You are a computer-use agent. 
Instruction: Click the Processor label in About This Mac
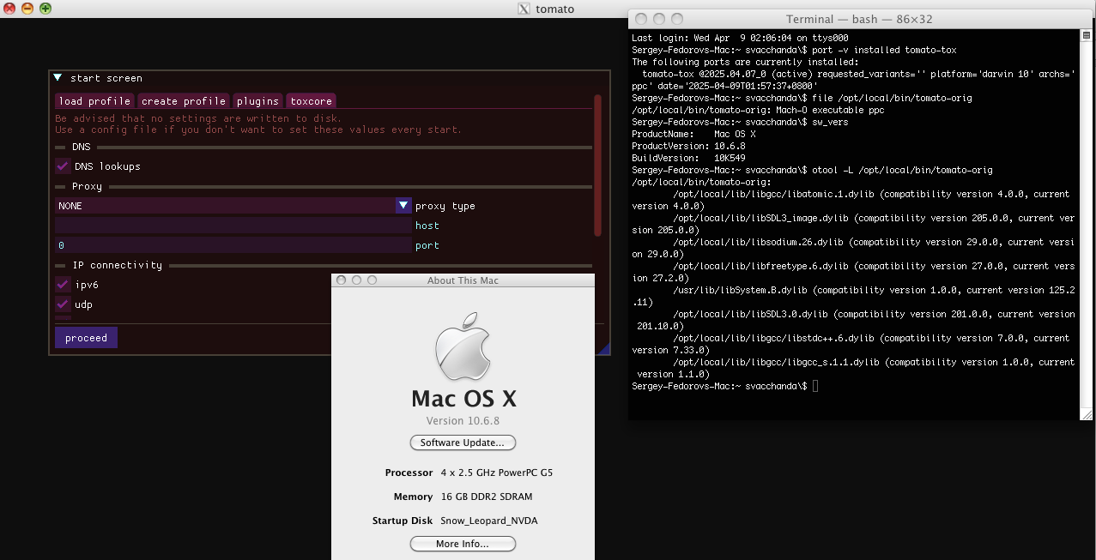pos(409,473)
